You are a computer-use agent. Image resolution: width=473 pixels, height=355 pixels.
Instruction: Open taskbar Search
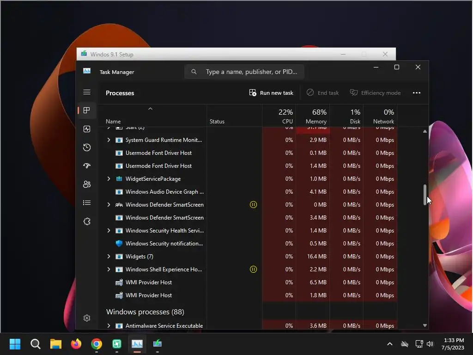click(x=36, y=344)
